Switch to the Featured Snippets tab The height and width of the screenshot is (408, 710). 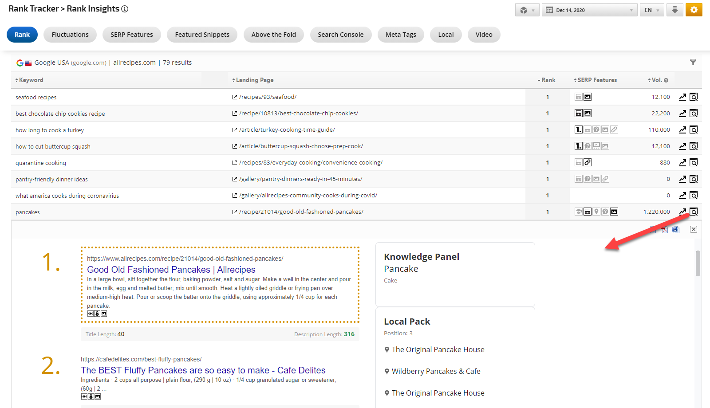click(x=202, y=35)
